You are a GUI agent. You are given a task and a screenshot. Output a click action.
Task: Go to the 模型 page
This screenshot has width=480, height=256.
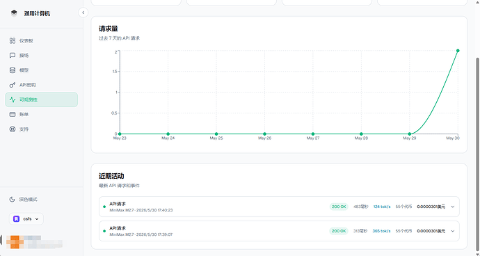pos(41,70)
